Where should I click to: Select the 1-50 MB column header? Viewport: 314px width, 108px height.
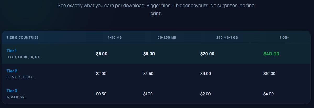coord(115,37)
